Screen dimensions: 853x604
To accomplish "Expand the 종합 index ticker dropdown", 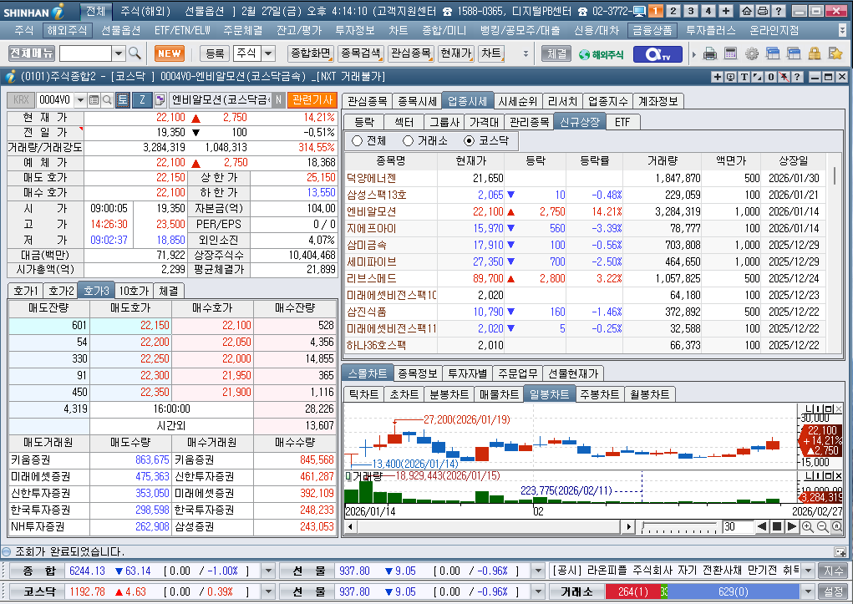I will (267, 571).
